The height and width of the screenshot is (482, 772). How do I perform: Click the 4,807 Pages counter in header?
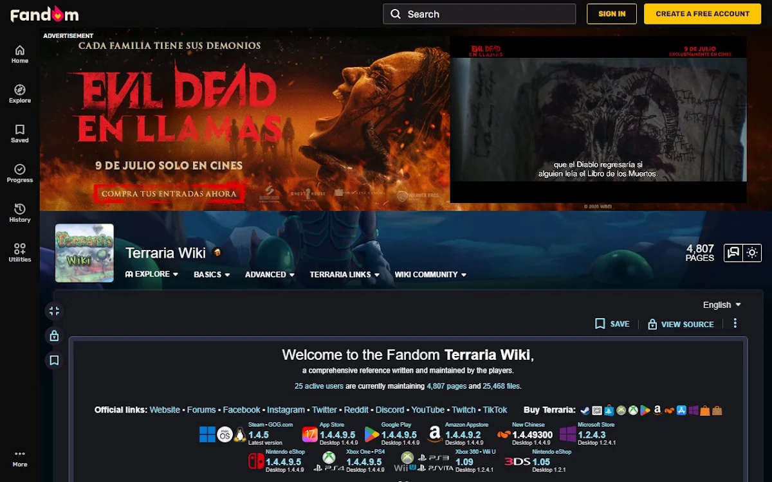[x=700, y=253]
